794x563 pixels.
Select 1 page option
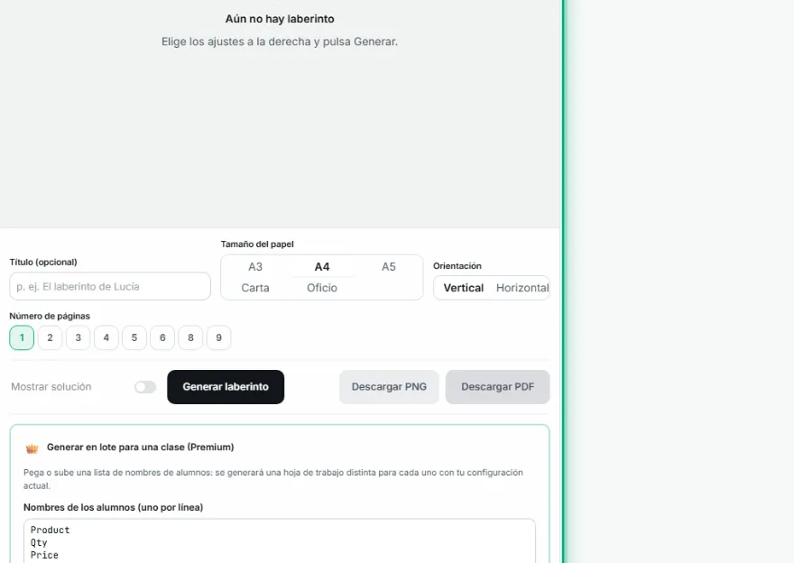click(x=22, y=337)
